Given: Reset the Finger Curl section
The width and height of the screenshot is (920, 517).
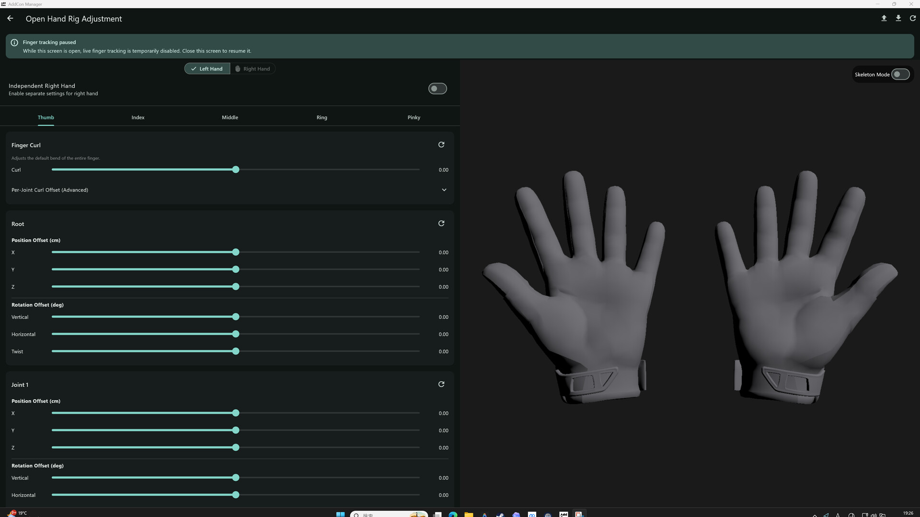Looking at the screenshot, I should (x=441, y=145).
